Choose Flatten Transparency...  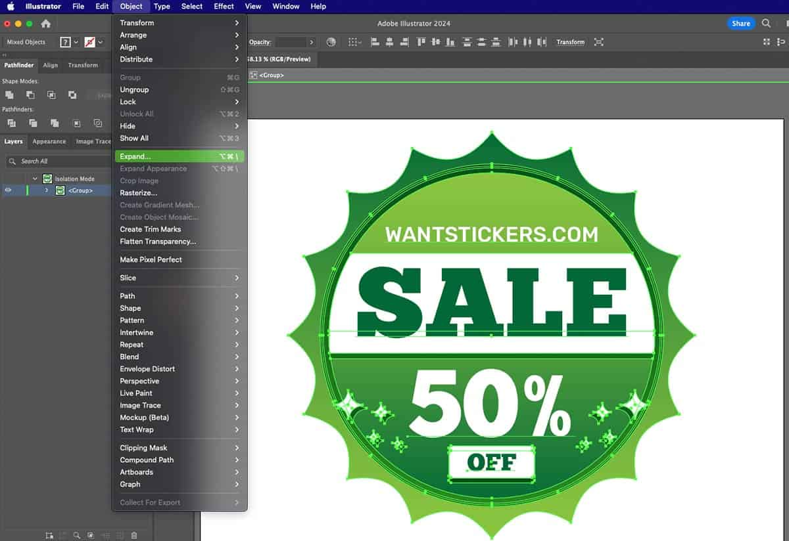tap(179, 241)
